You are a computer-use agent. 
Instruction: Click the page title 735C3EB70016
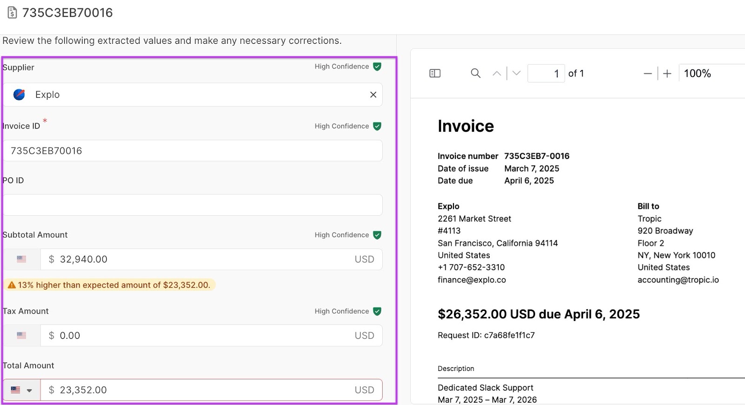tap(68, 13)
